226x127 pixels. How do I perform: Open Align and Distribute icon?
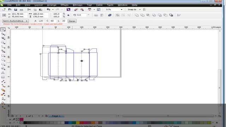pos(179,15)
